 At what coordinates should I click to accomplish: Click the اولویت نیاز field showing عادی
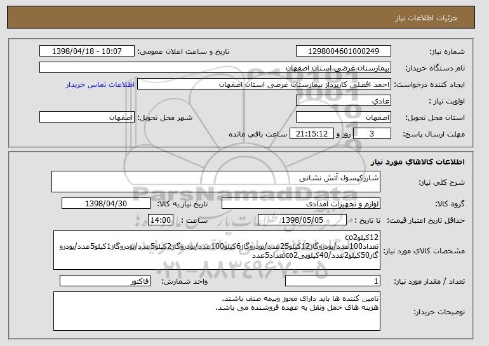click(344, 101)
